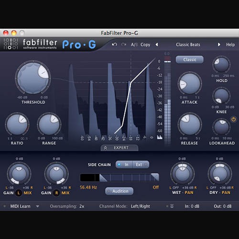The image size is (239, 239).
Task: Toggle the Audition button
Action: [119, 191]
